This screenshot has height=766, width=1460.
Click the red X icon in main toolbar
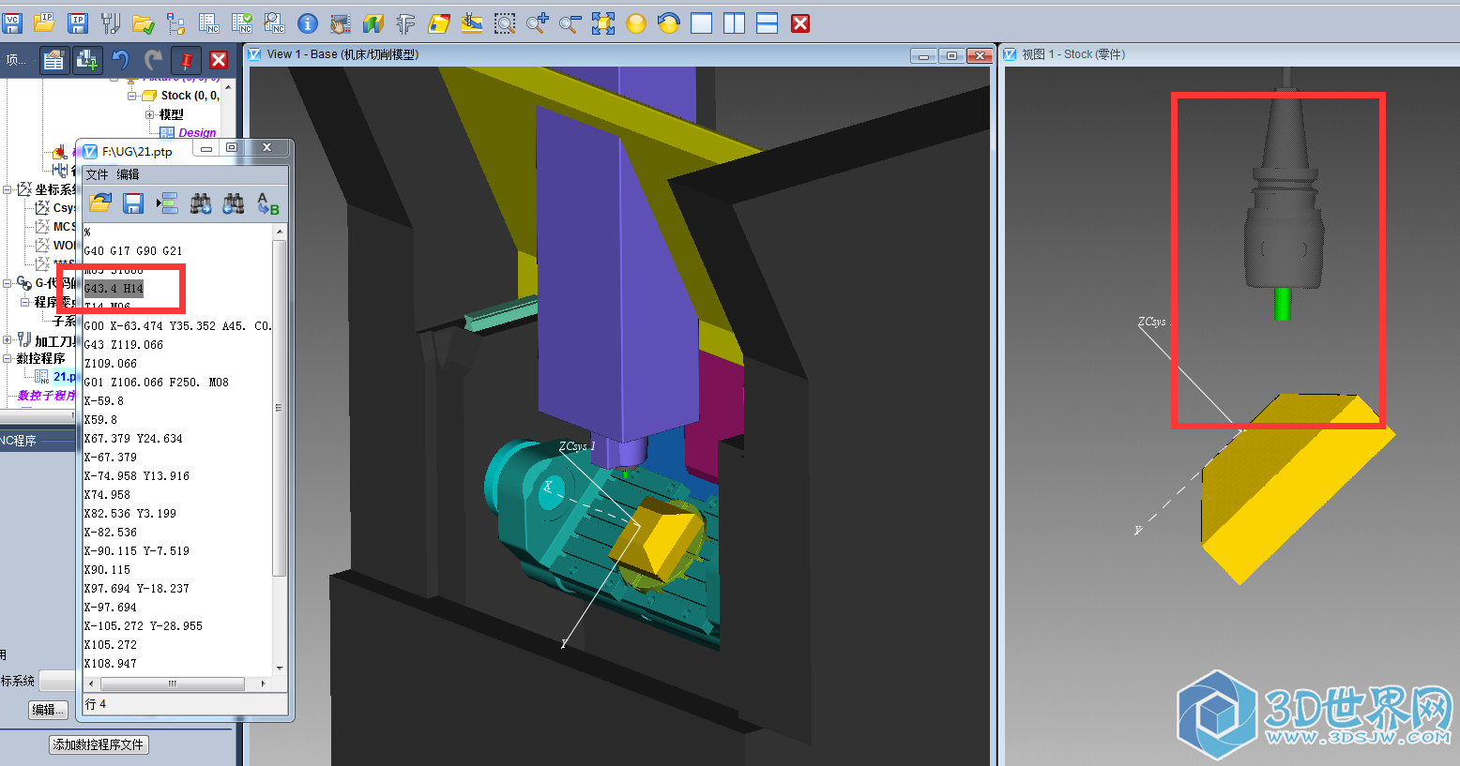pyautogui.click(x=800, y=23)
